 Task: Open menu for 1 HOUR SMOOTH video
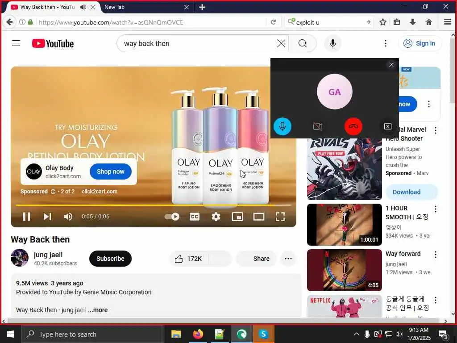tap(436, 209)
